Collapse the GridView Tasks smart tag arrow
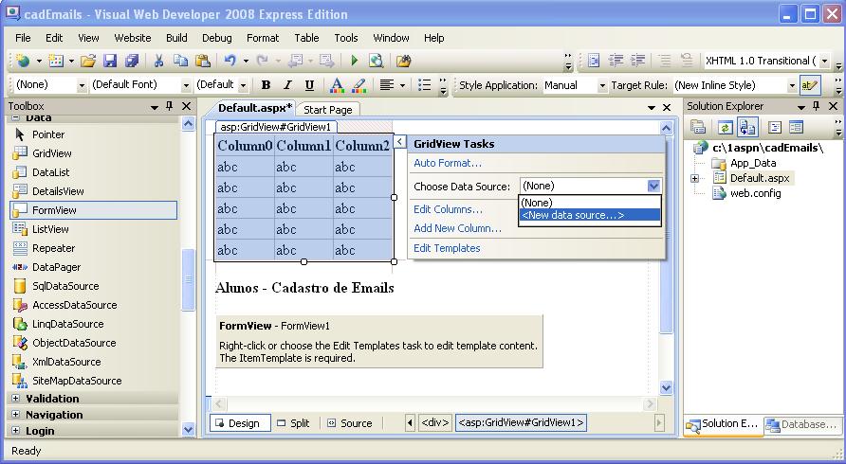 tap(399, 142)
